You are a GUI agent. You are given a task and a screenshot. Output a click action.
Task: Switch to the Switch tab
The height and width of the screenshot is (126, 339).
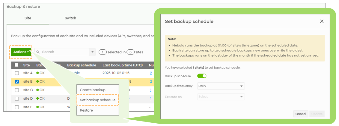70,18
